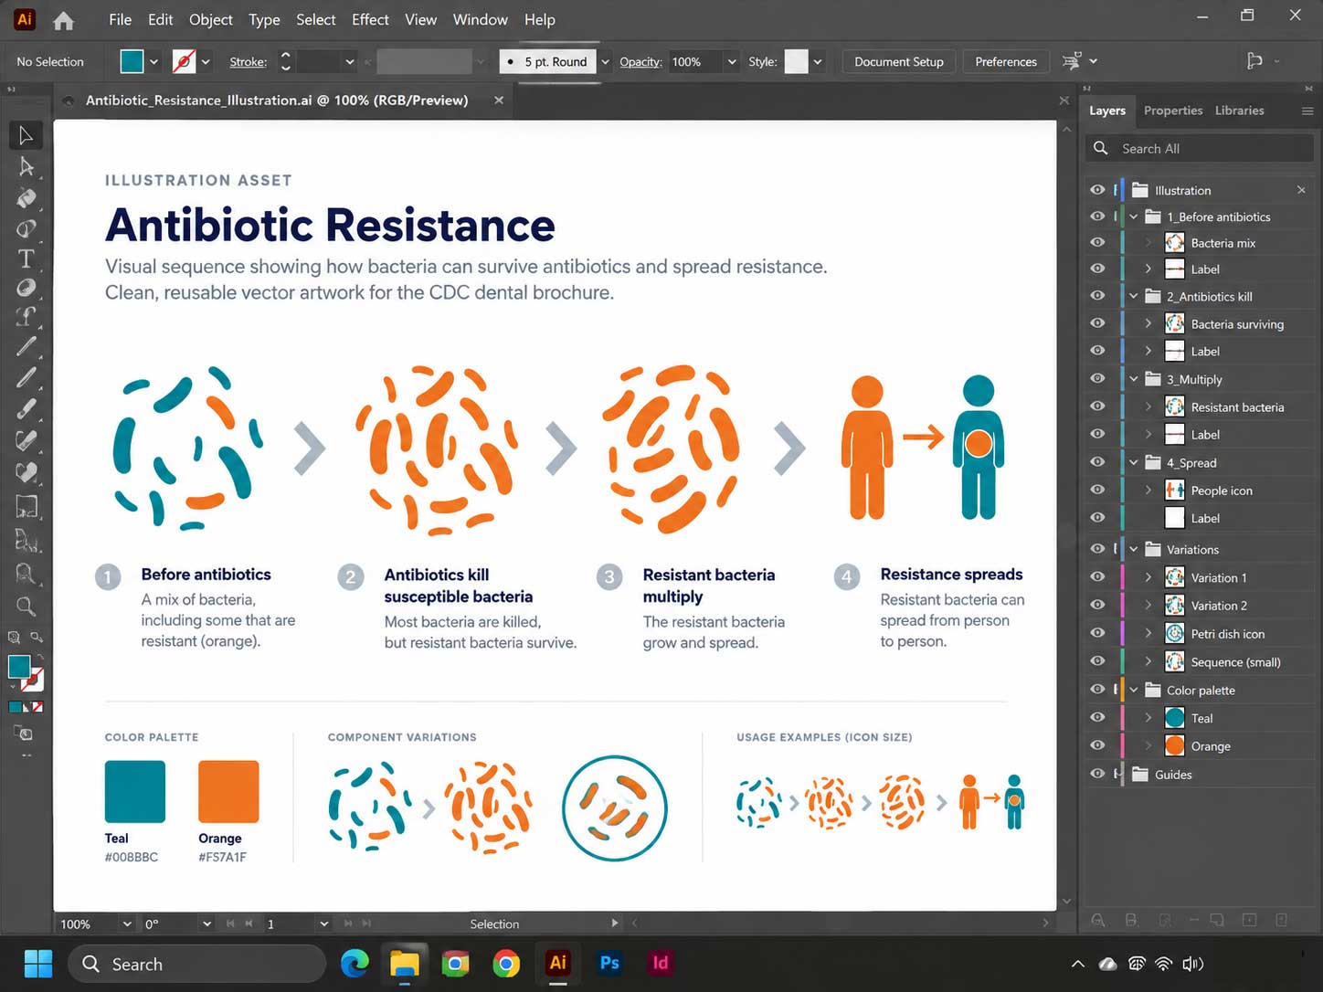This screenshot has width=1323, height=992.
Task: Click the Search All layers field
Action: click(x=1199, y=148)
